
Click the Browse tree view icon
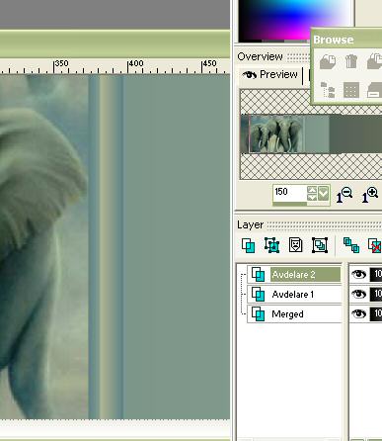tap(328, 90)
